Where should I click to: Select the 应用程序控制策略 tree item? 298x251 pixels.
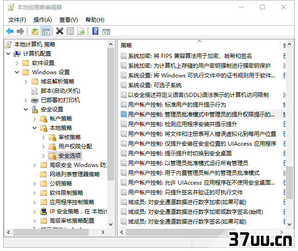click(72, 202)
